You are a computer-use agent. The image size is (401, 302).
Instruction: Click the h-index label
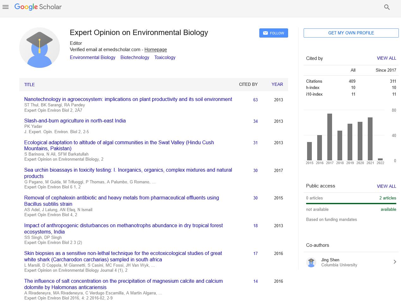coord(313,88)
